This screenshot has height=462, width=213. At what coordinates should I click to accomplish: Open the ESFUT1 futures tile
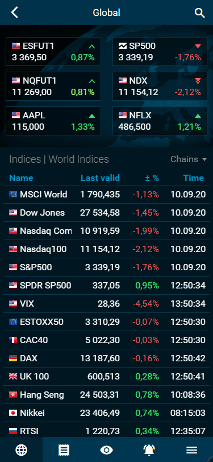click(x=53, y=51)
